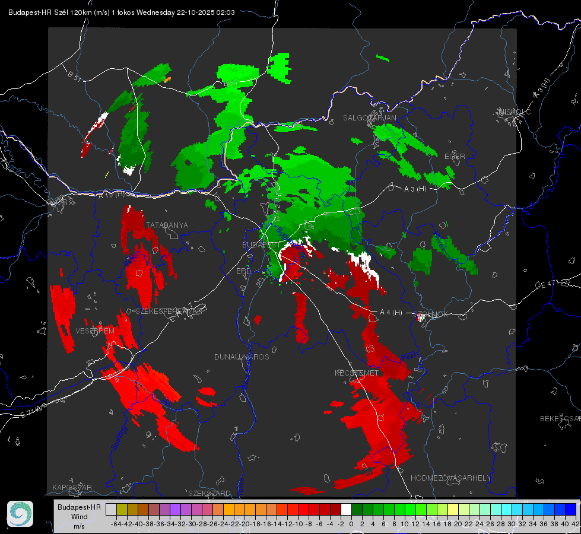Select the EGER city label
Image resolution: width=581 pixels, height=534 pixels.
pyautogui.click(x=455, y=157)
